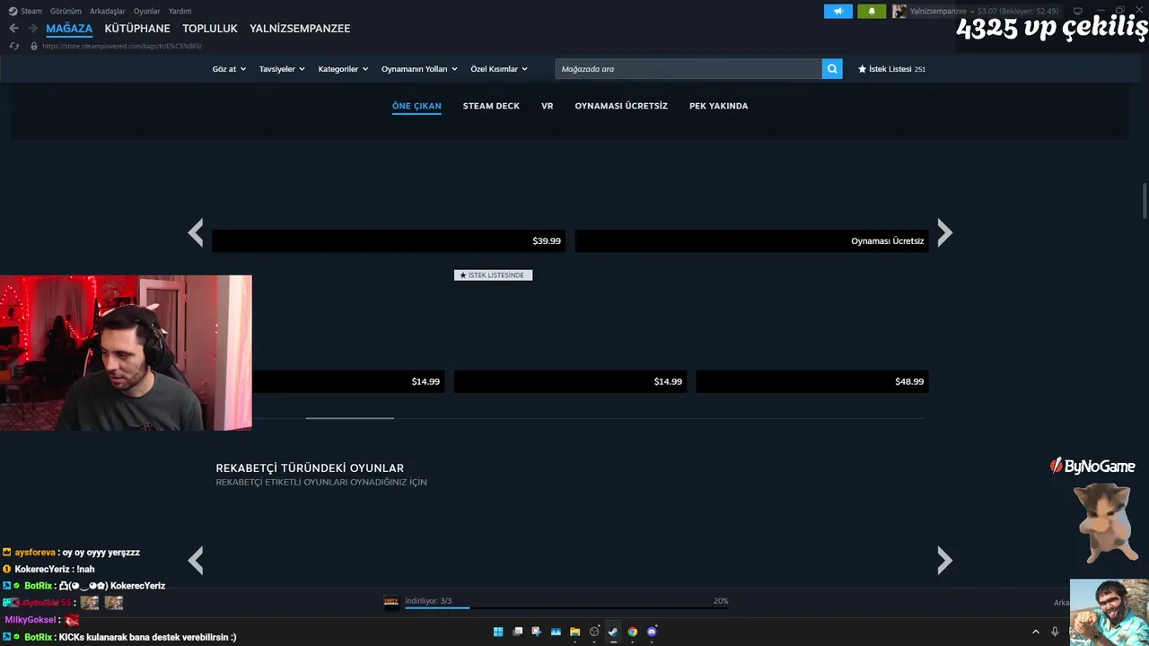This screenshot has width=1149, height=646.
Task: Click the featured carousel horizontal scroll thumb
Action: (349, 418)
